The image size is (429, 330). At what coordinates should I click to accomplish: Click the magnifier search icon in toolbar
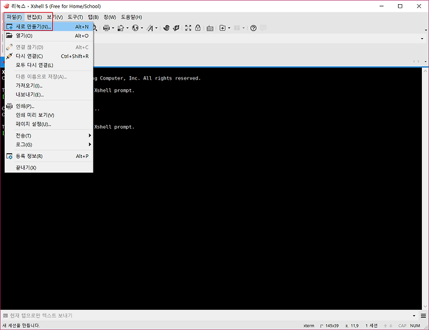tap(95, 28)
